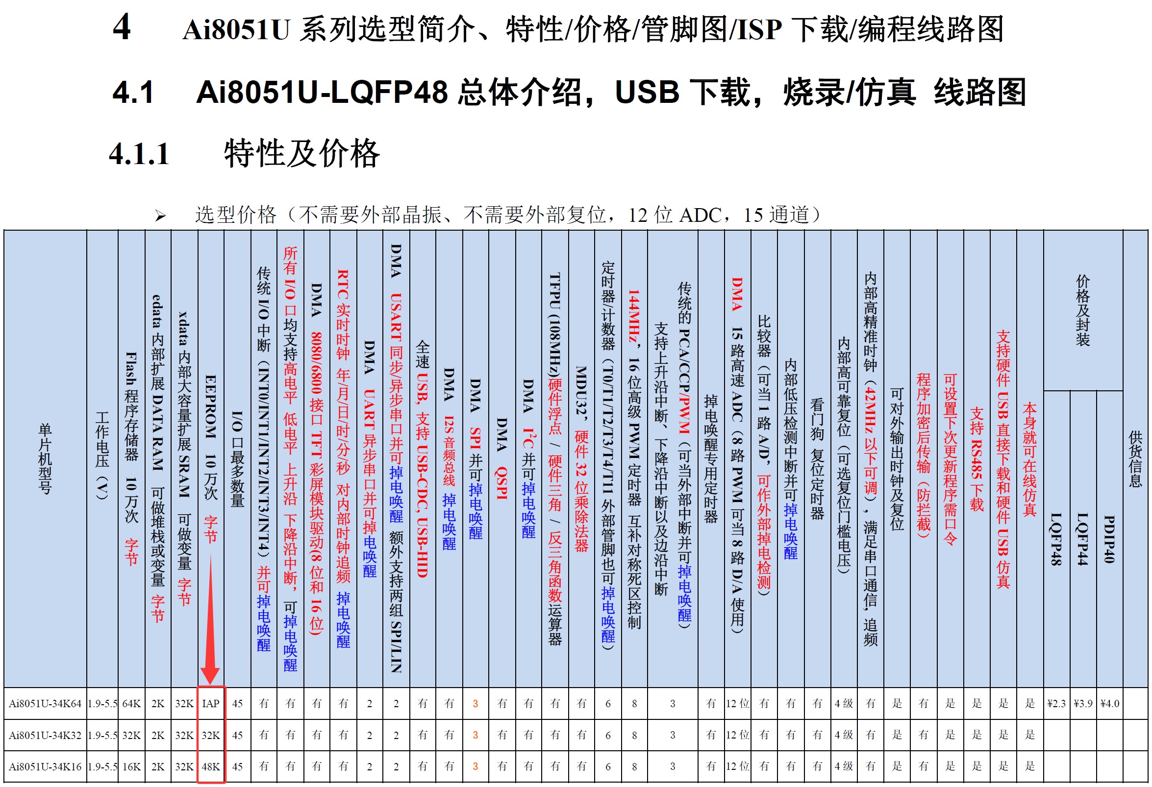The height and width of the screenshot is (787, 1152).
Task: Click the '可设置下次更新程序需口令' column header
Action: tap(950, 458)
